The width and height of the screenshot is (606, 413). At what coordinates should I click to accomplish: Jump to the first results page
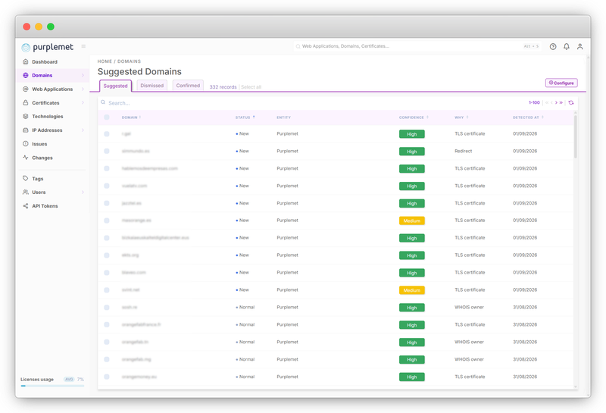(547, 102)
